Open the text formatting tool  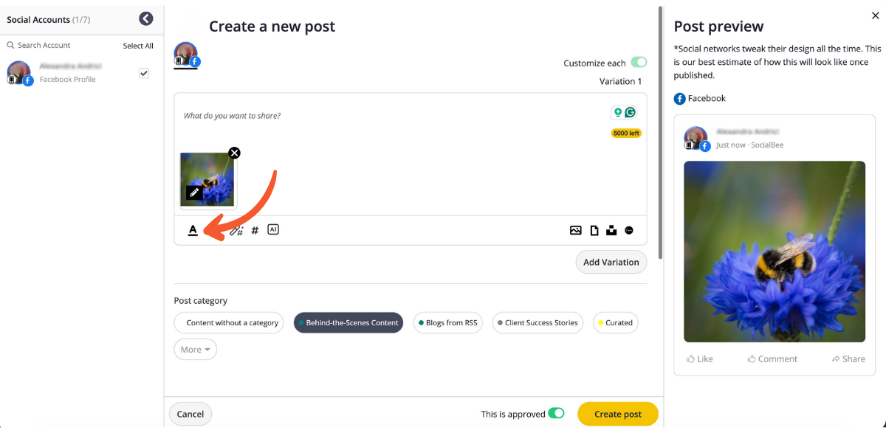[193, 230]
